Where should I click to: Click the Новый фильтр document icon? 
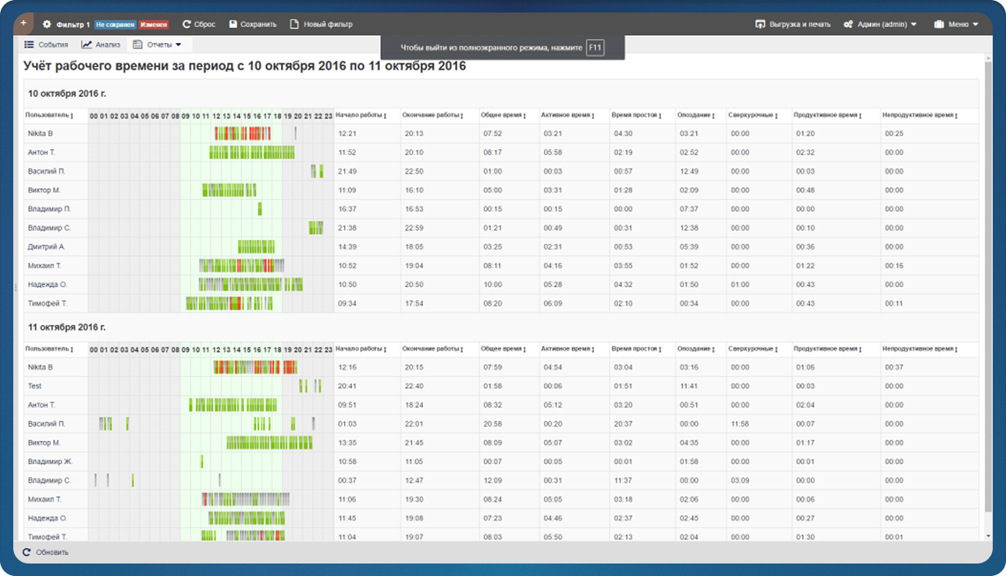[x=294, y=24]
